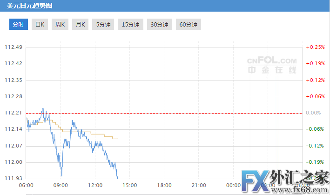Click the FX logo icon
The image size is (330, 195).
click(254, 181)
